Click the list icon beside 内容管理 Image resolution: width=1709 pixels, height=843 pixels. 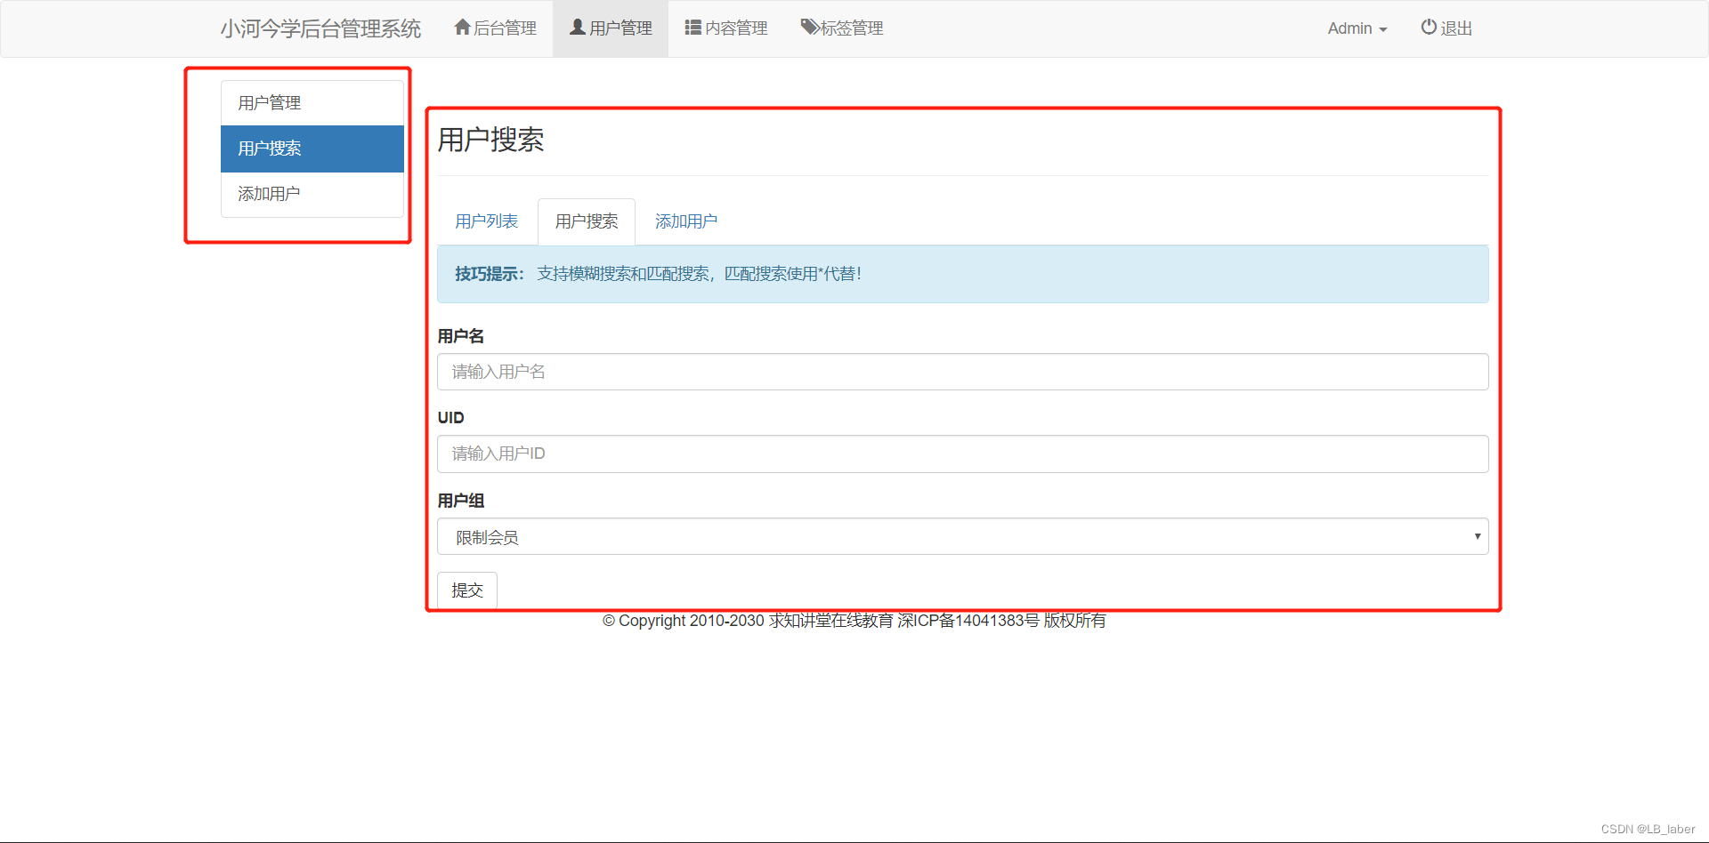point(693,28)
